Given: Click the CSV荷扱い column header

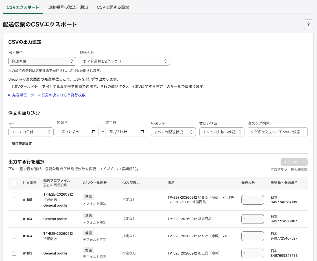Looking at the screenshot, I should click(131, 183).
